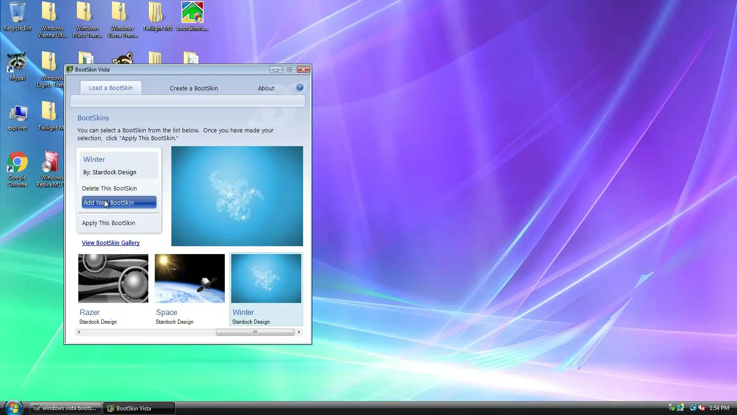Image resolution: width=737 pixels, height=415 pixels.
Task: Select the Windows Redira M1 archive icon
Action: tap(50, 169)
